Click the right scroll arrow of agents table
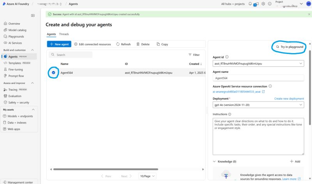This screenshot has width=312, height=184. point(203,169)
